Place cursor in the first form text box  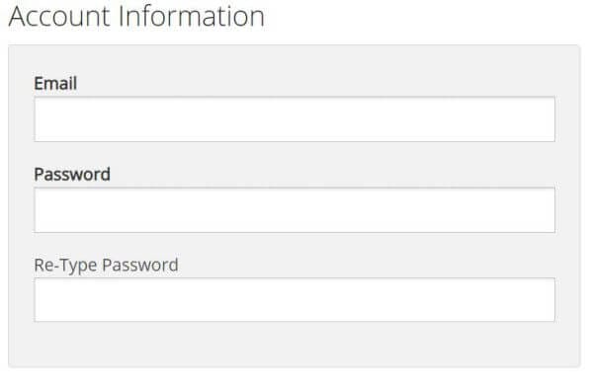295,119
